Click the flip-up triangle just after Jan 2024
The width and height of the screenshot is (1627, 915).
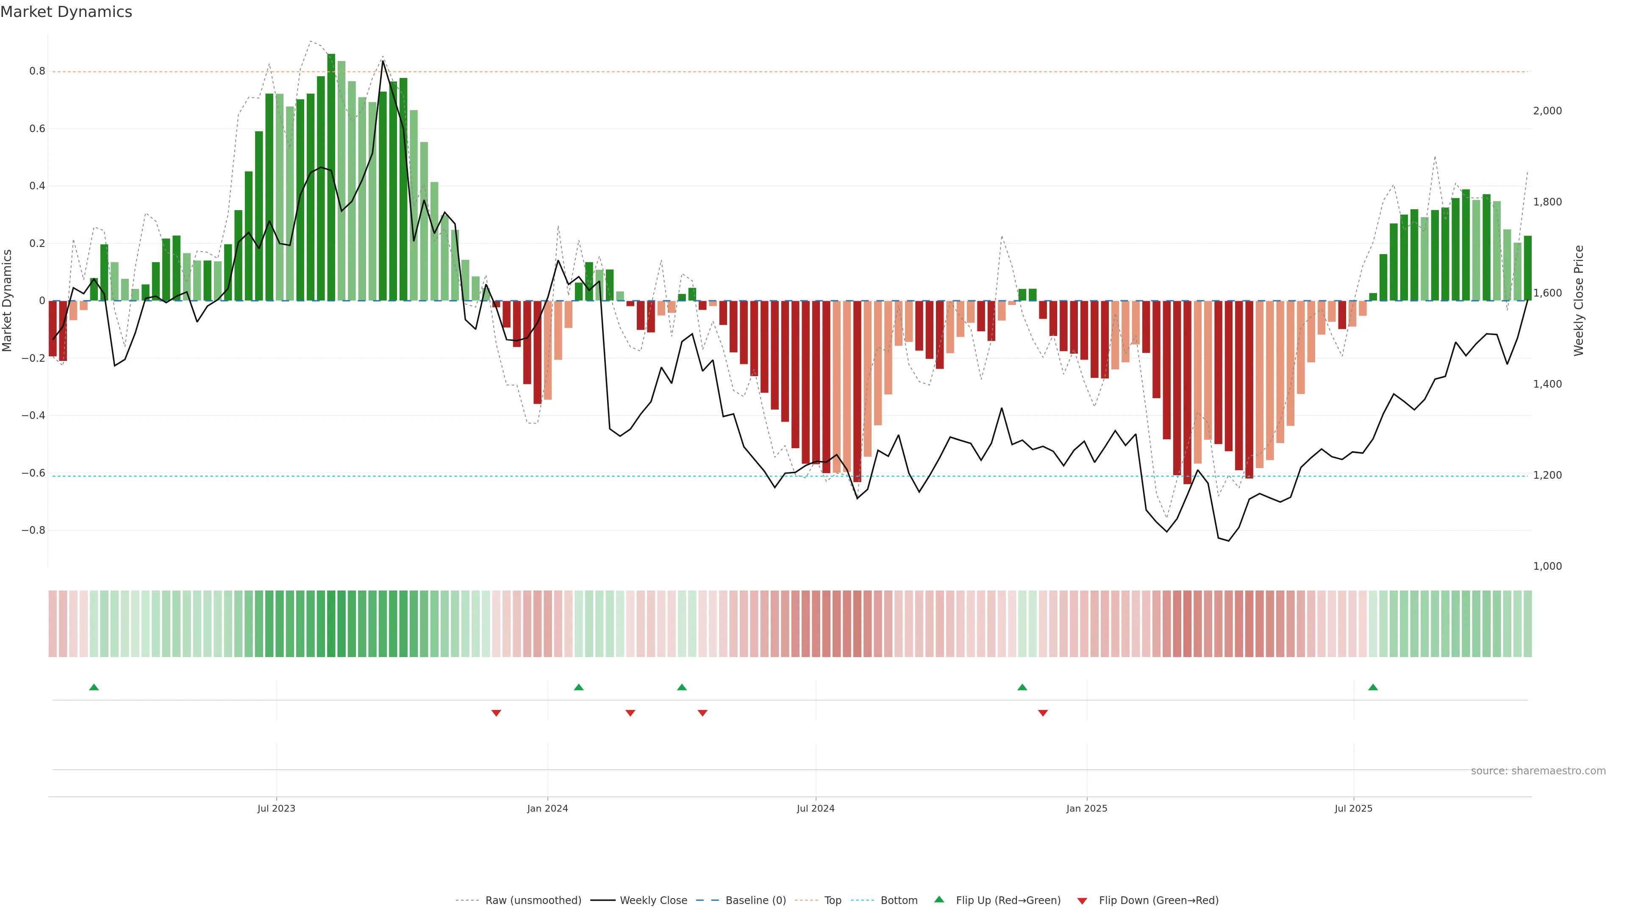(578, 687)
